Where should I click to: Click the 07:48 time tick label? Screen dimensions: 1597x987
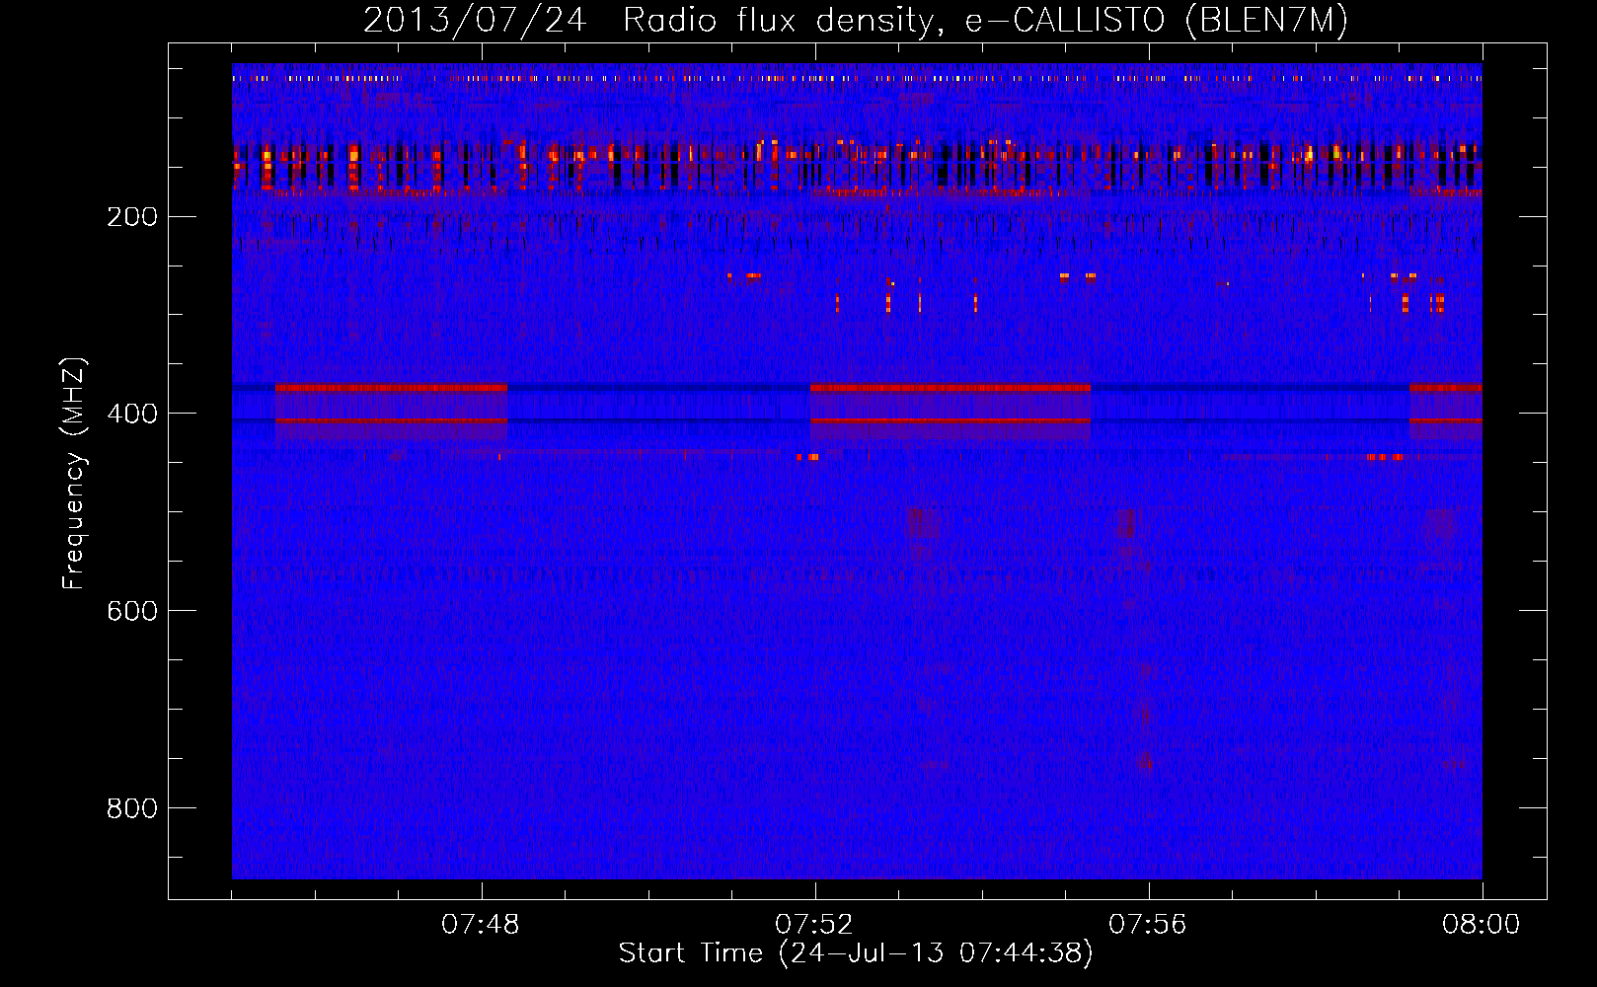click(481, 925)
